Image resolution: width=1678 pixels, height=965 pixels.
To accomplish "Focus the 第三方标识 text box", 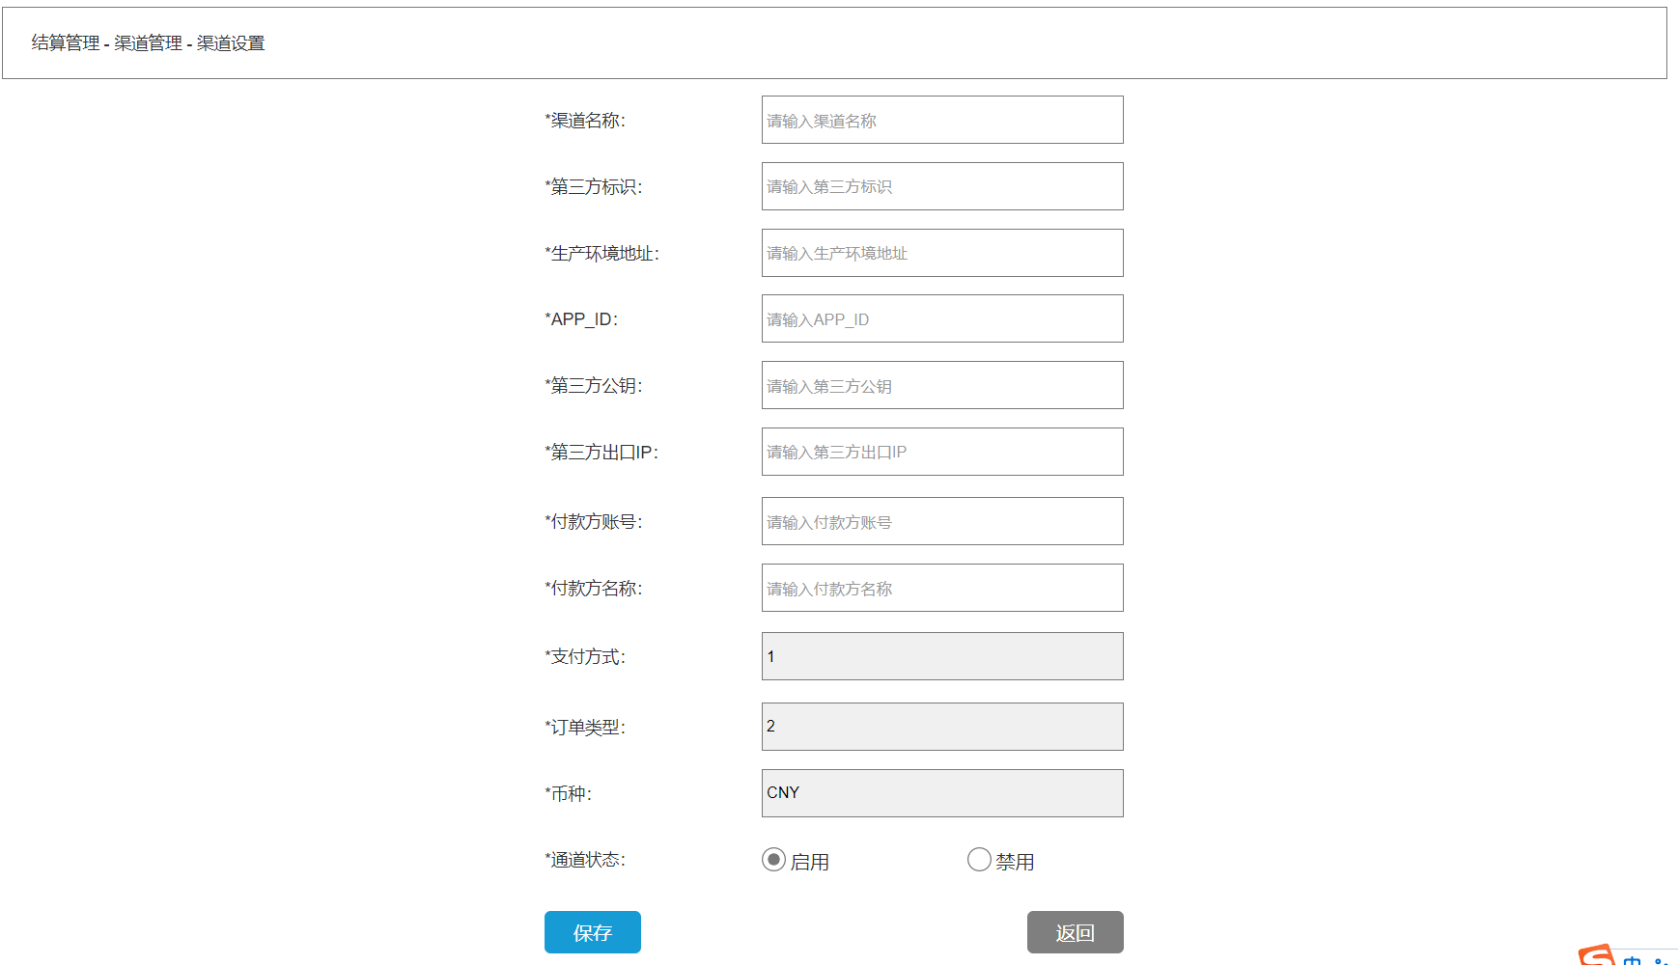I will point(942,186).
